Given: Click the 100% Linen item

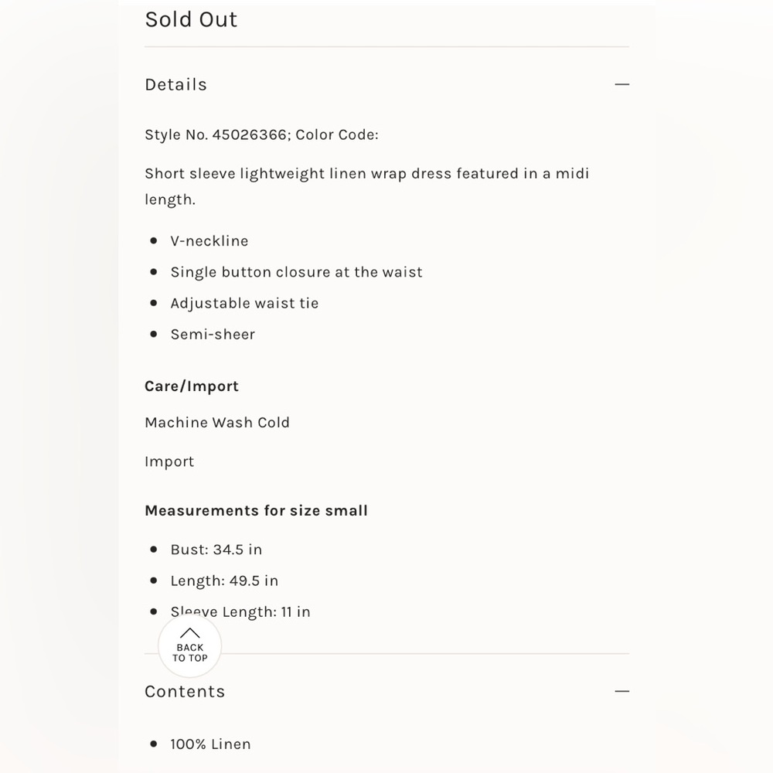Looking at the screenshot, I should tap(210, 744).
